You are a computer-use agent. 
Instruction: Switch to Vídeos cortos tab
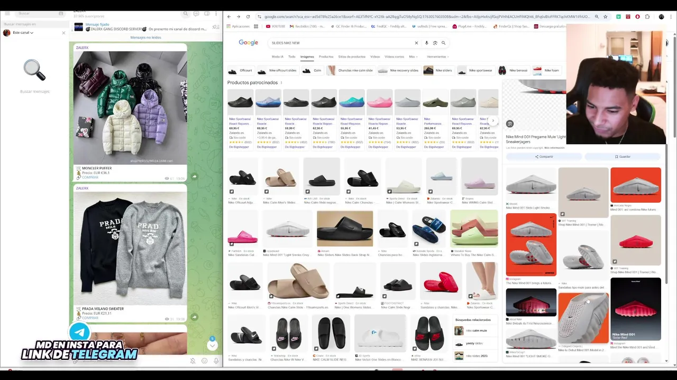tap(394, 56)
